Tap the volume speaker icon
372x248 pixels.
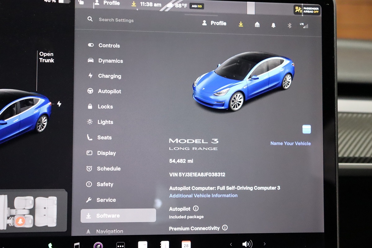(x=247, y=244)
